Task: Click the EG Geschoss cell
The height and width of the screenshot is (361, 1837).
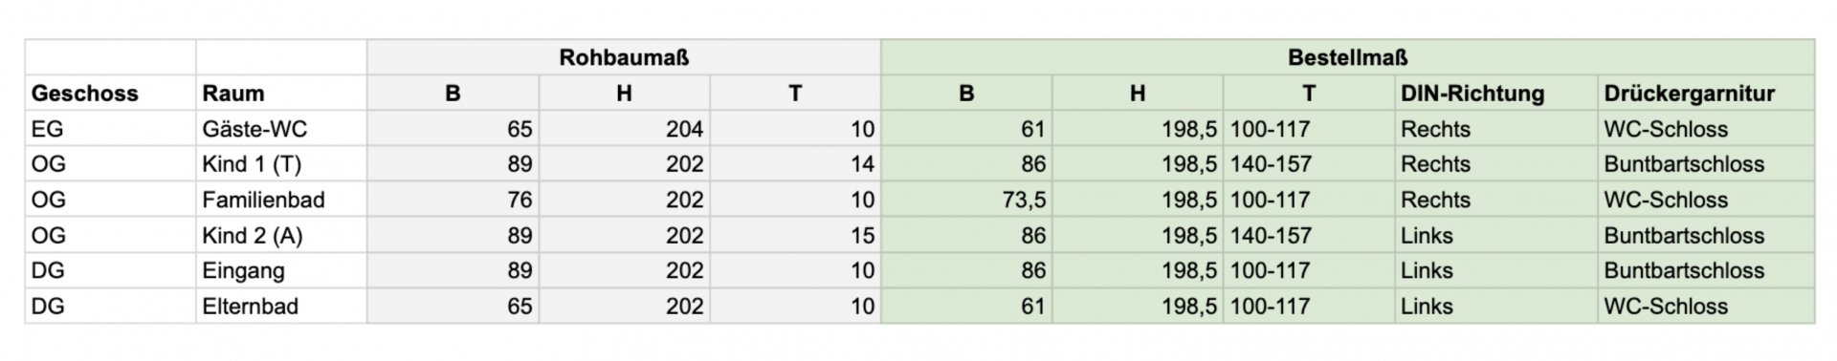Action: pos(110,129)
